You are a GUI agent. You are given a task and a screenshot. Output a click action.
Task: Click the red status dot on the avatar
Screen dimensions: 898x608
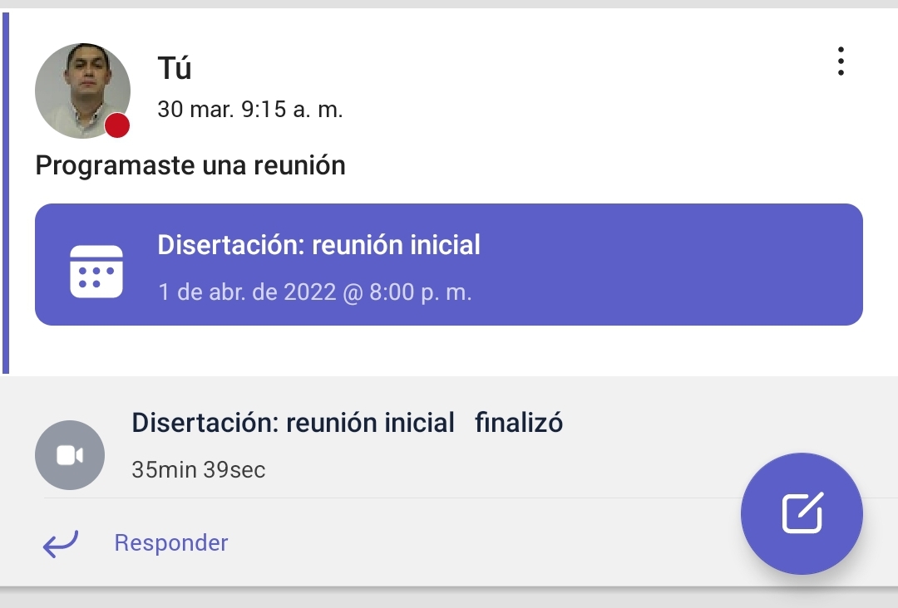(117, 126)
